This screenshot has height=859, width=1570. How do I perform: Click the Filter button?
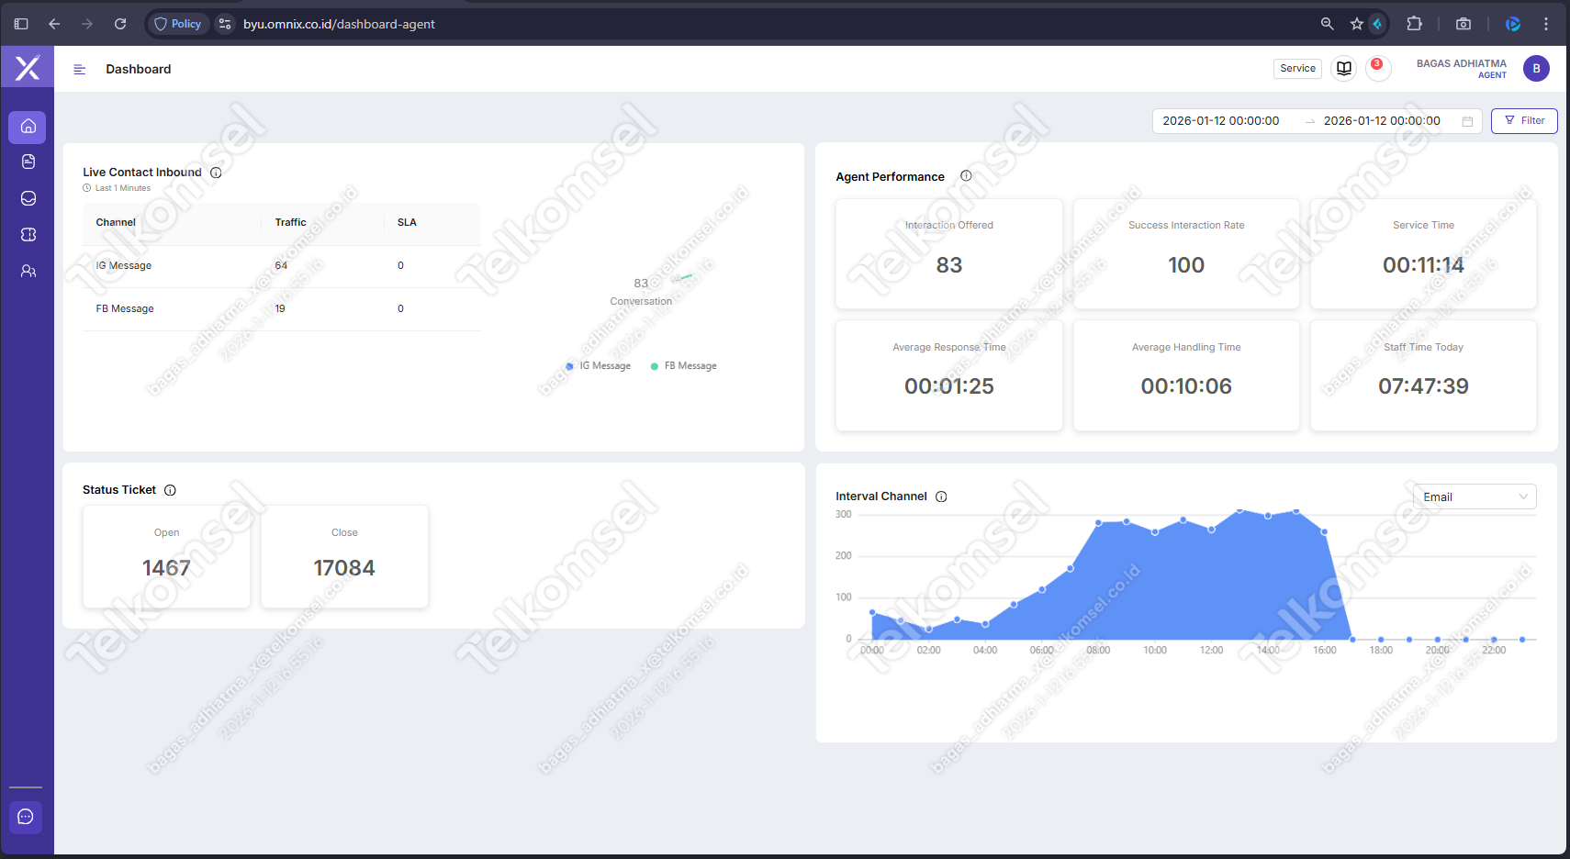coord(1524,121)
